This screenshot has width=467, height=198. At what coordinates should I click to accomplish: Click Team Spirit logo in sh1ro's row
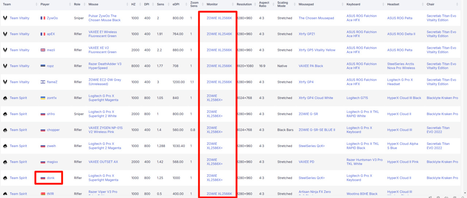(x=5, y=114)
